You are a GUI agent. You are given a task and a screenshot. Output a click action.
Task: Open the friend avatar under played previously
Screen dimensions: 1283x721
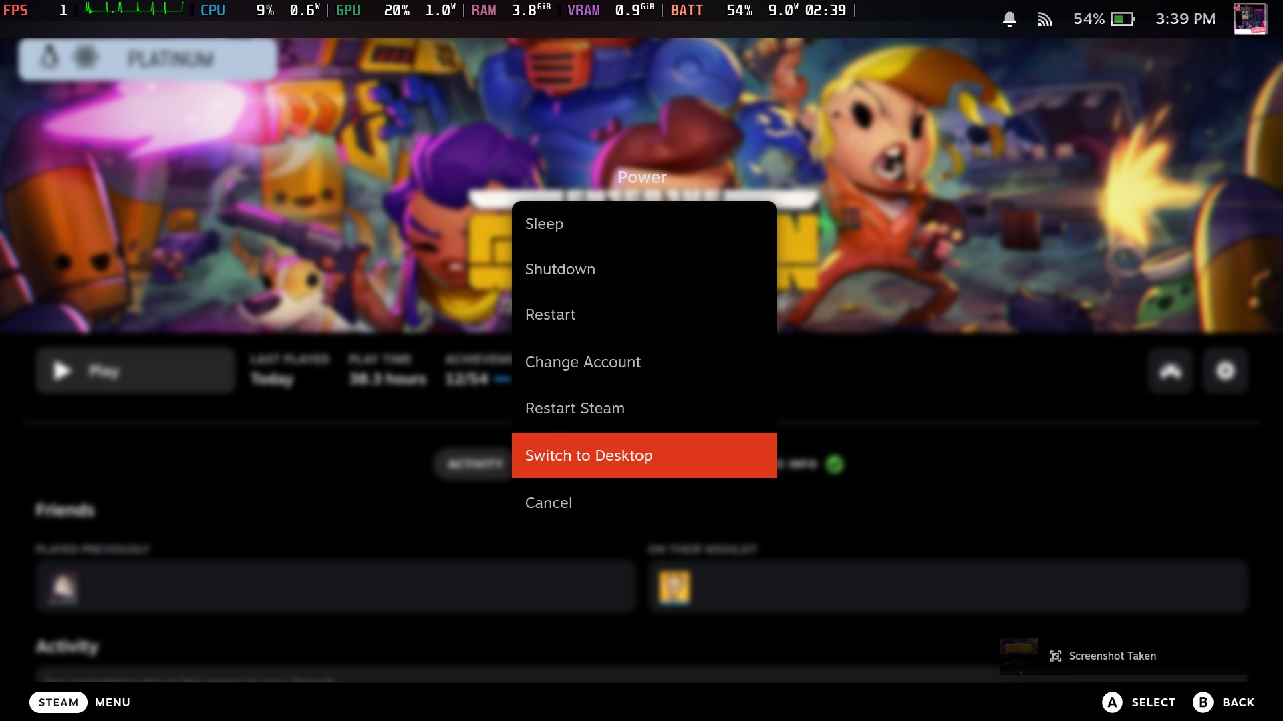[63, 587]
